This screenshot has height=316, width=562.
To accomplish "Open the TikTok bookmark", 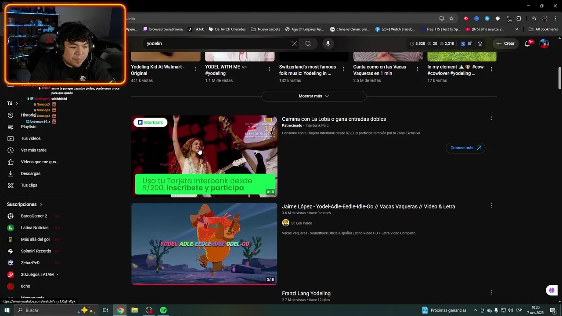I will (x=196, y=29).
